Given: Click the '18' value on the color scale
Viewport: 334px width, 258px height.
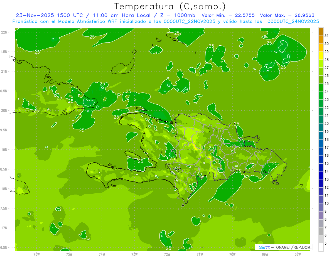Looking at the screenshot, I should (x=327, y=139).
